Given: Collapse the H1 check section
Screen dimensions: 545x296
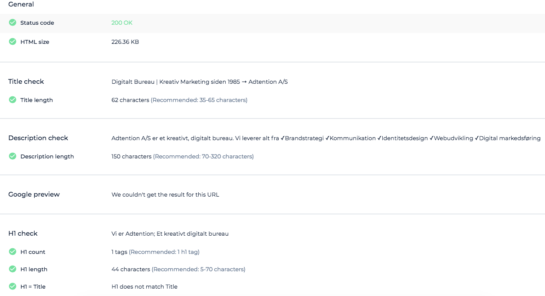Looking at the screenshot, I should (23, 233).
